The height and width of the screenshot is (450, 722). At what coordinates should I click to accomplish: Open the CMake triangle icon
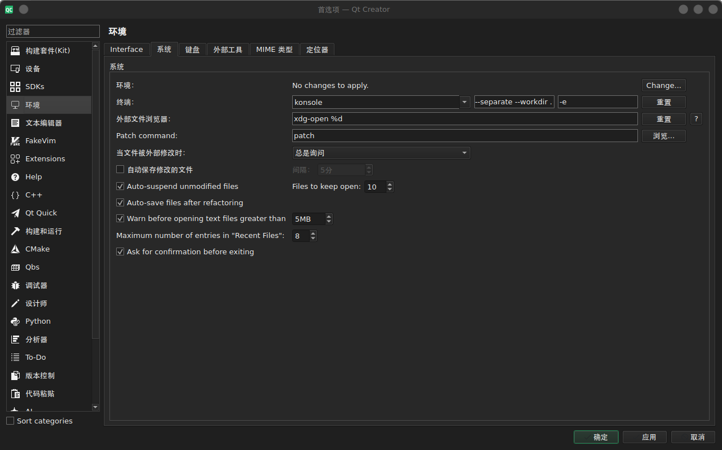[15, 249]
